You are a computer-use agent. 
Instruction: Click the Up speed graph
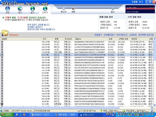(x=140, y=7)
